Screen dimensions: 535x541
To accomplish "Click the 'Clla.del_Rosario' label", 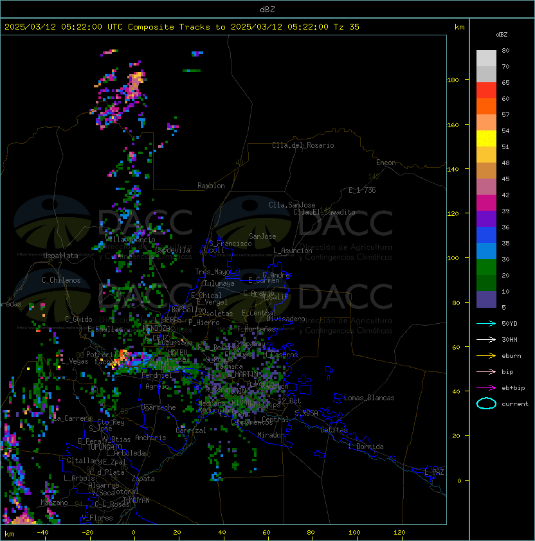I will click(303, 145).
